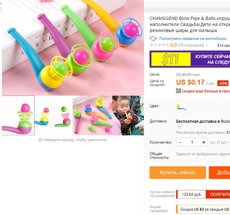Image resolution: width=230 pixels, height=215 pixels.
Task: Click the 'Добавить' cart button
Action: (x=219, y=173)
